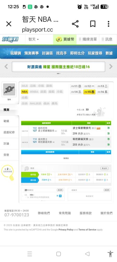Select the NBA league filter

click(25, 92)
